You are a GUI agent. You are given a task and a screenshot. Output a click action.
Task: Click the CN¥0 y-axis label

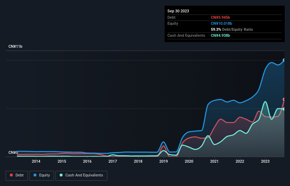tap(13, 152)
